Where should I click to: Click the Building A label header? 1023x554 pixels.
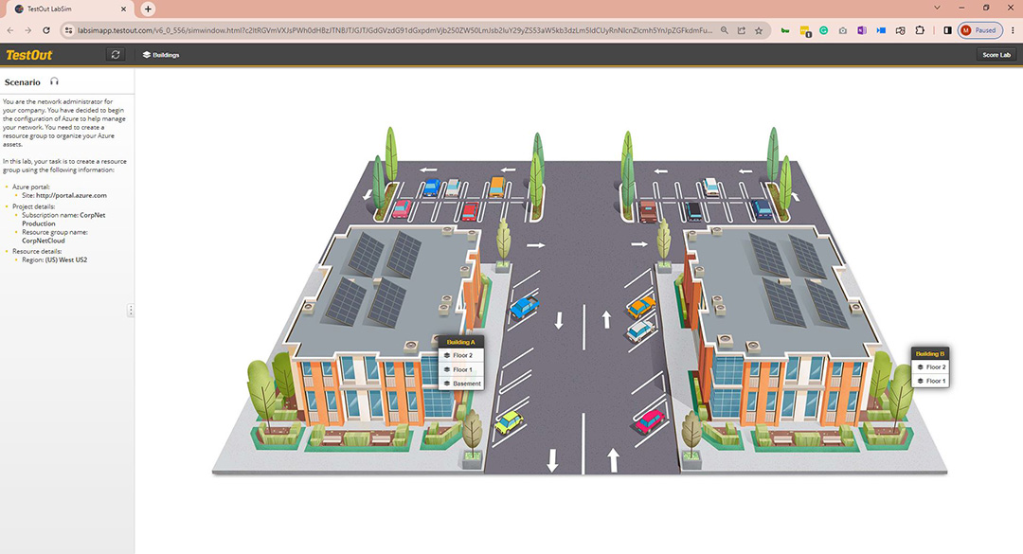pos(460,342)
